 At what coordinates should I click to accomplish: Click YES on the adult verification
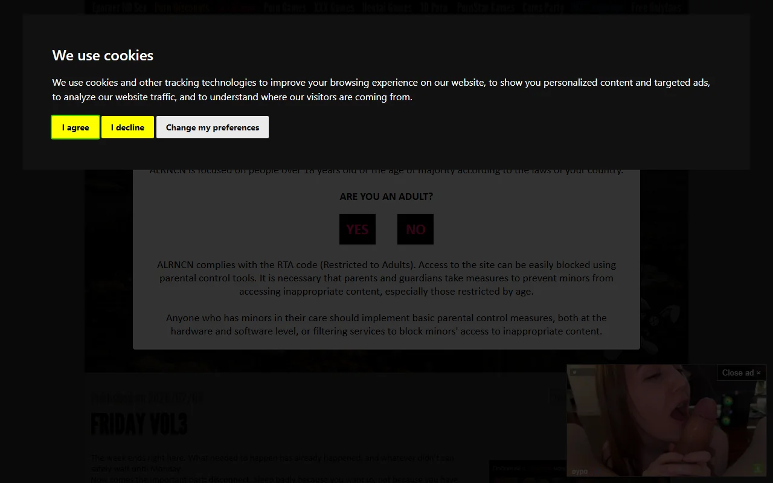click(x=357, y=229)
